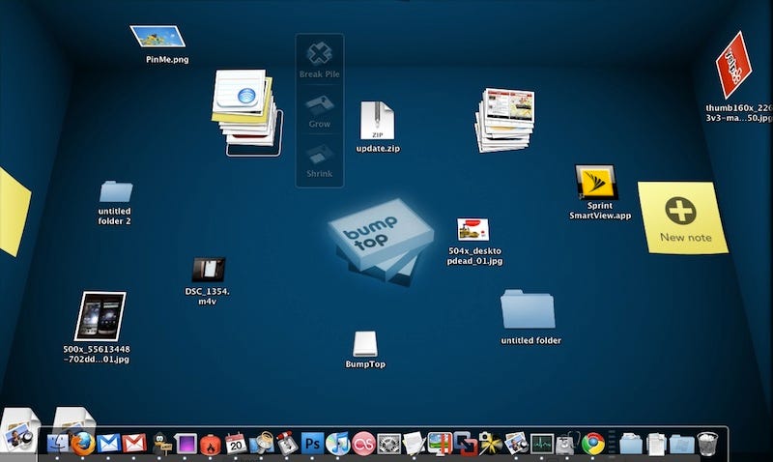Click the 'DSC_1354.m4v' label

point(208,296)
